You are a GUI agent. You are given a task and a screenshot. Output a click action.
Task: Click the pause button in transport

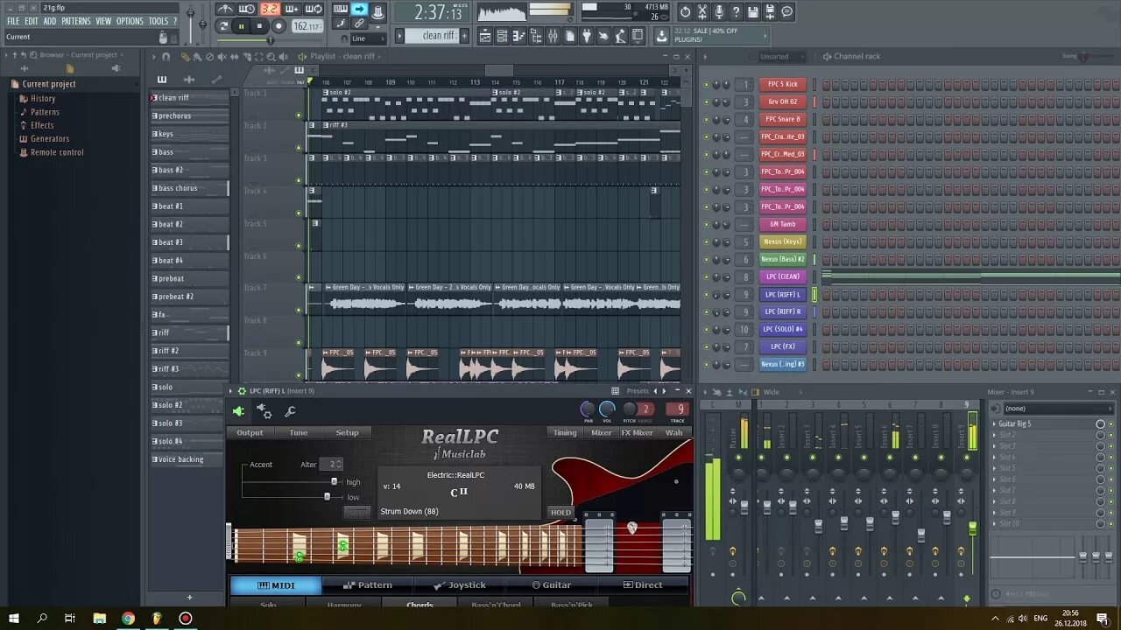pyautogui.click(x=241, y=26)
